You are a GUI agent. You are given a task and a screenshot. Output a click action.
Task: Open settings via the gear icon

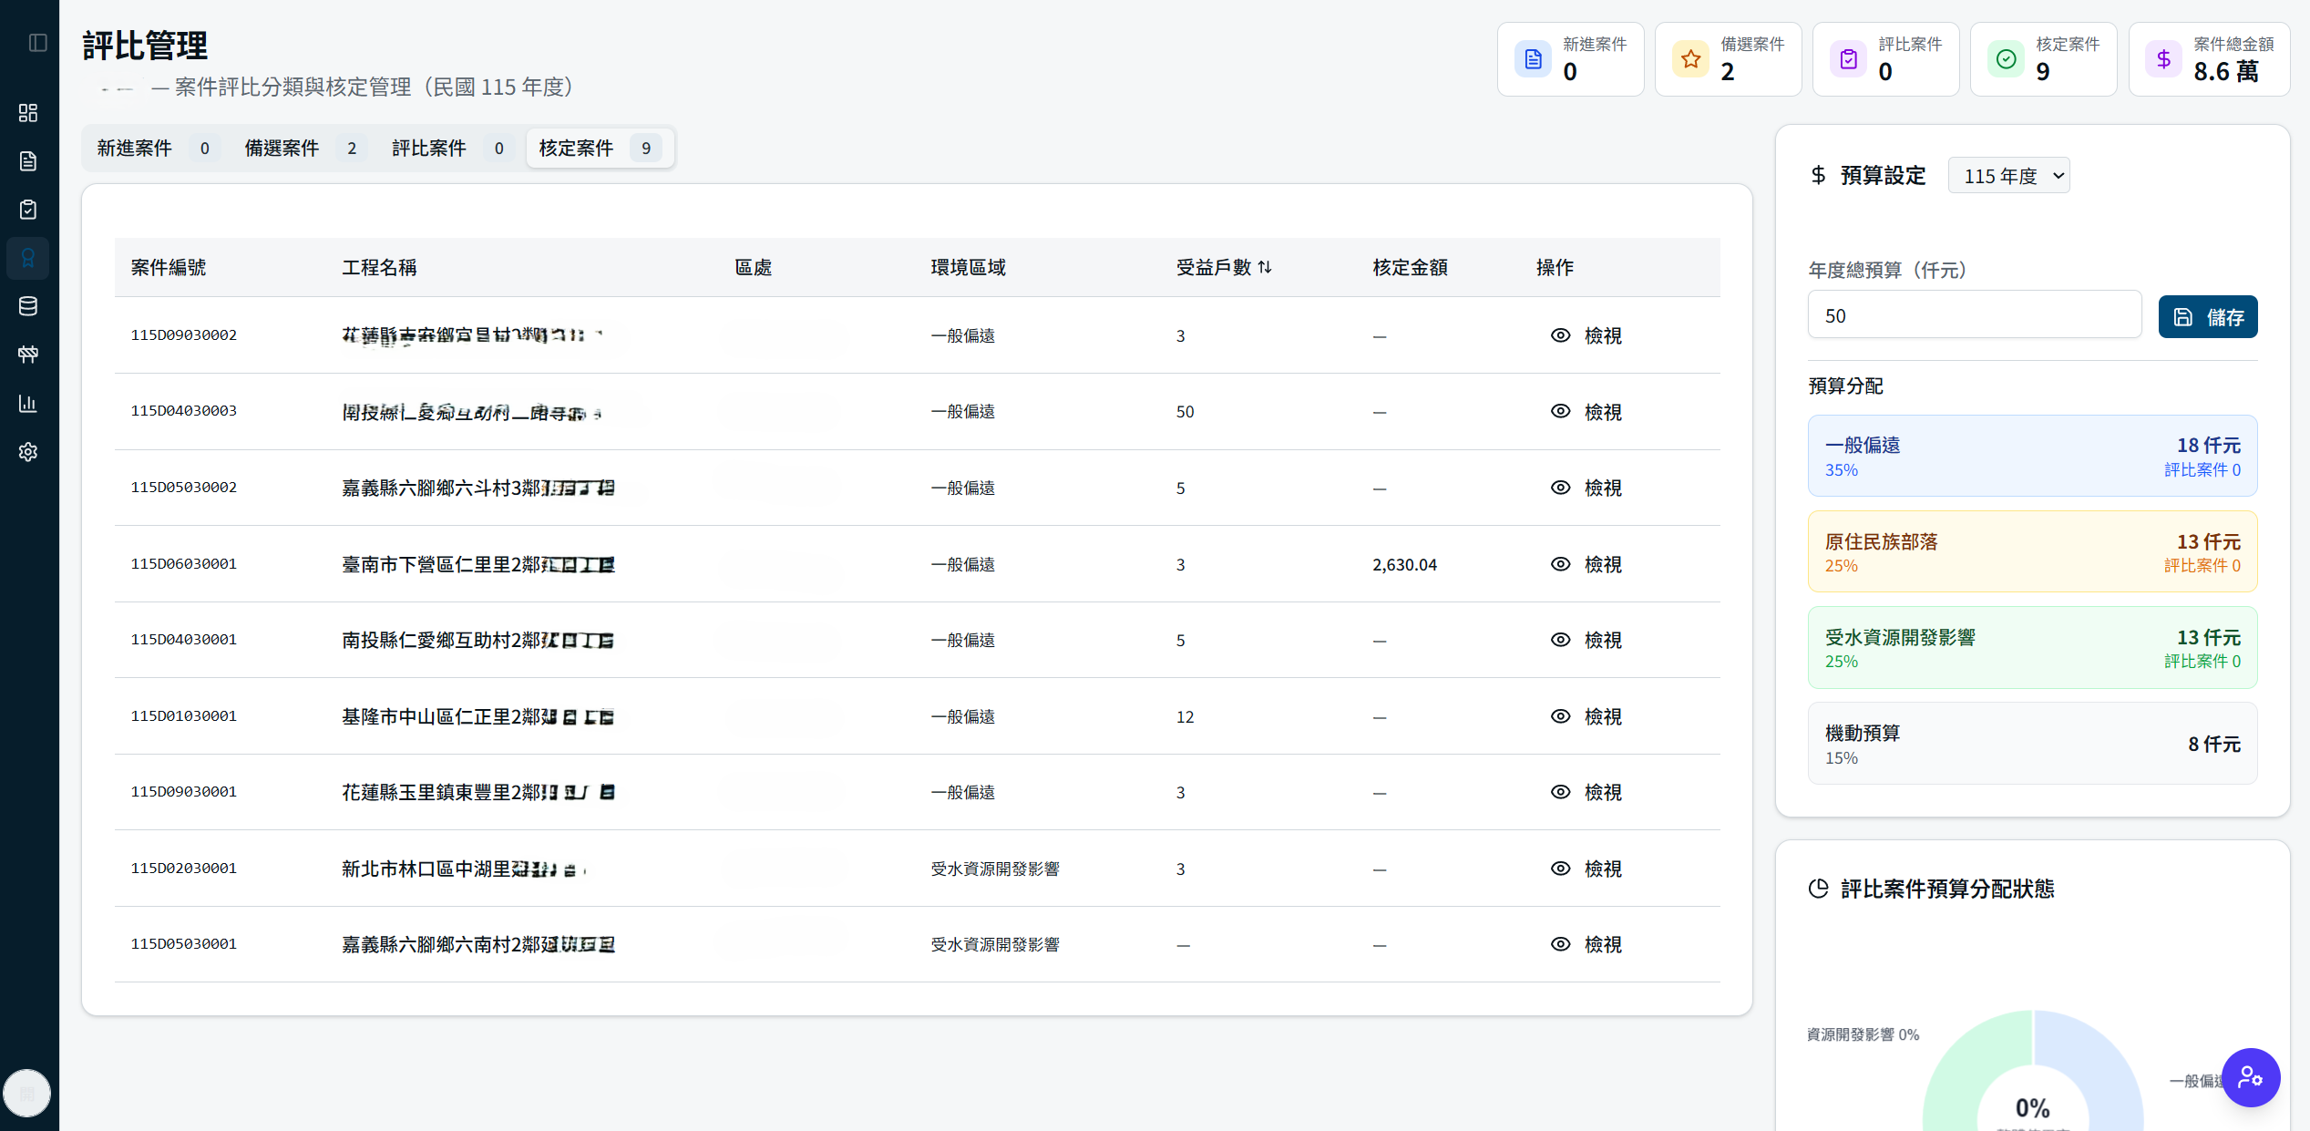[28, 451]
